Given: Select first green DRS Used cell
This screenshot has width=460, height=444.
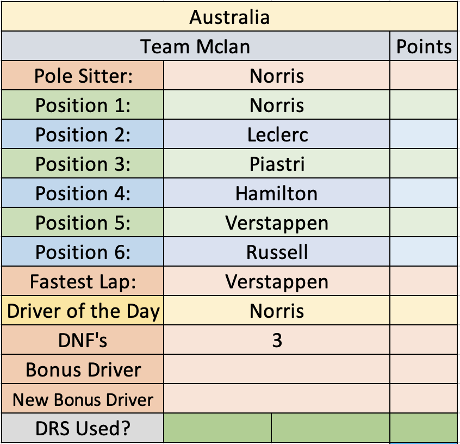Looking at the screenshot, I should tap(217, 428).
